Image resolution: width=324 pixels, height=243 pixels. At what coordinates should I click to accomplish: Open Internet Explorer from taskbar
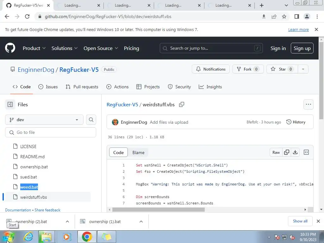point(28,237)
